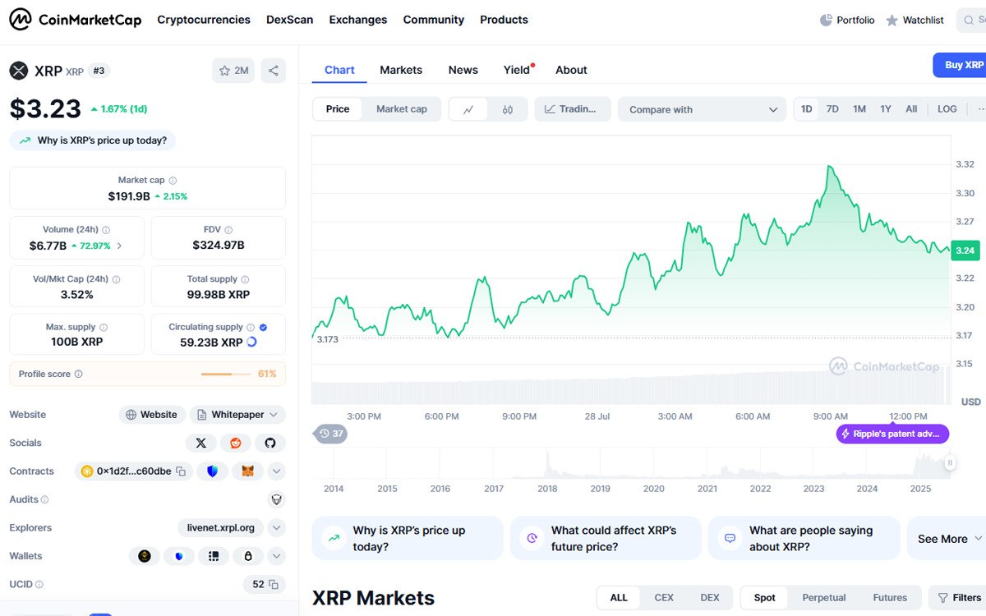
Task: Open the Reddit social link
Action: pos(236,443)
